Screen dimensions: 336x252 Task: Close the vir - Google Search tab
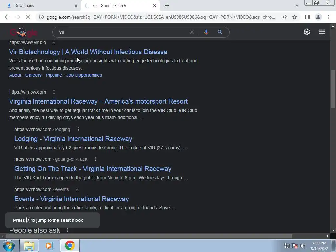pyautogui.click(x=155, y=6)
